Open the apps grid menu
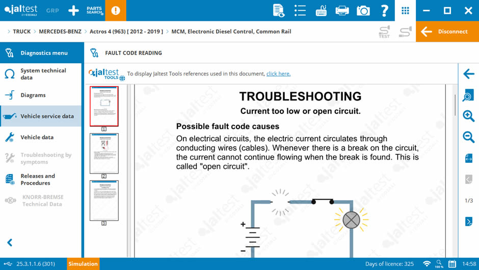 pos(406,10)
